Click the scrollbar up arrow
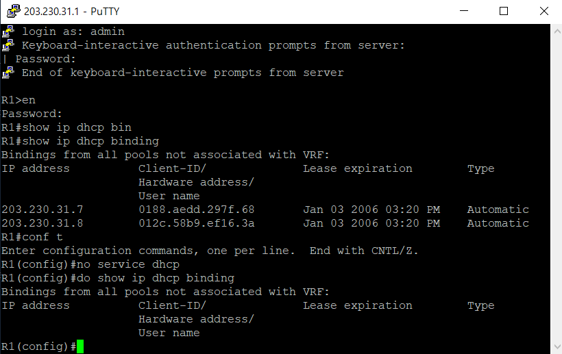 557,31
